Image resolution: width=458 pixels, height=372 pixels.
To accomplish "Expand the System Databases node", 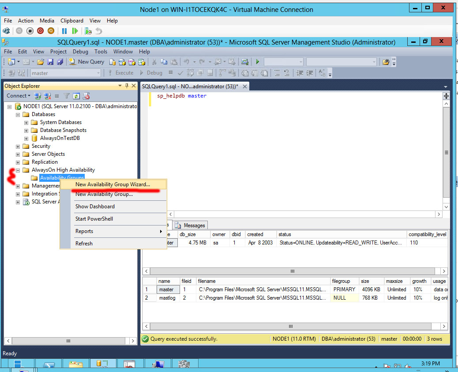I will (26, 122).
